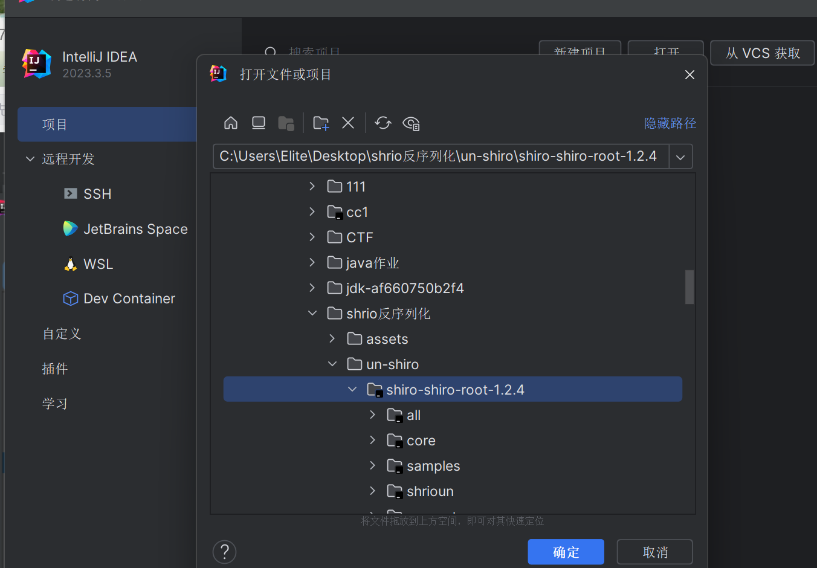Open the 自定义 section
Image resolution: width=817 pixels, height=568 pixels.
tap(62, 334)
